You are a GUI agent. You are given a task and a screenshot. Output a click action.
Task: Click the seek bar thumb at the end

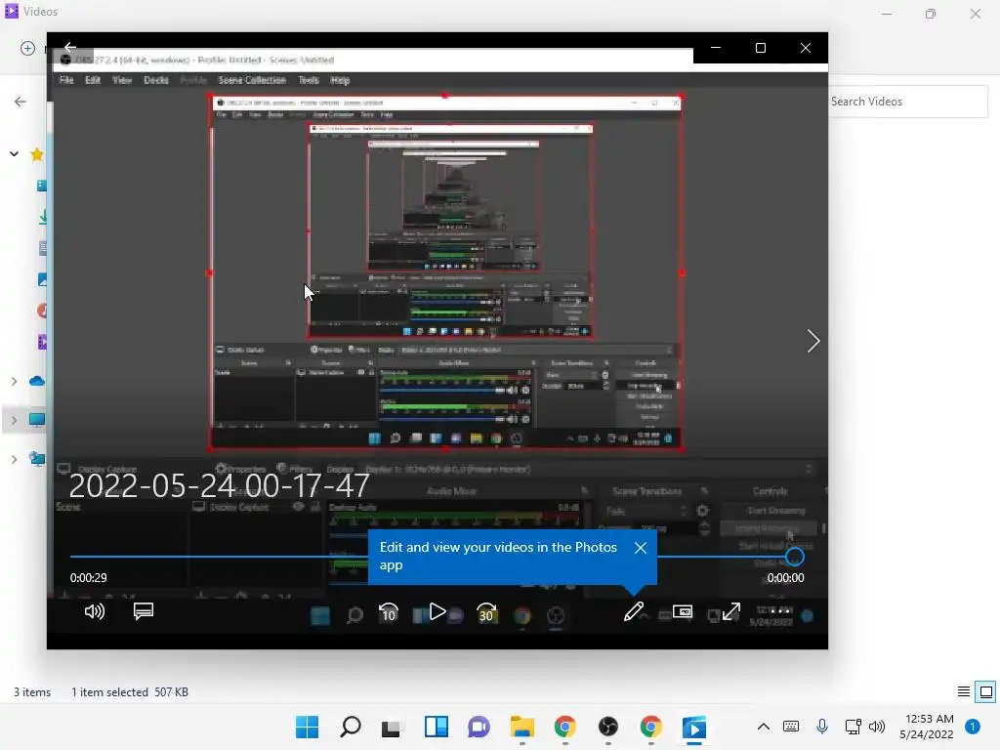click(794, 557)
